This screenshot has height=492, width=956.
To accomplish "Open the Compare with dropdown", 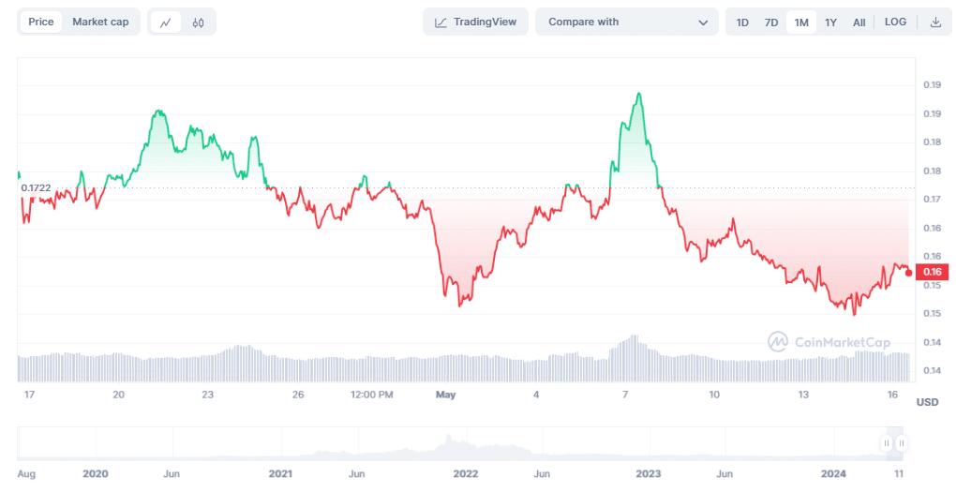I will tap(626, 22).
